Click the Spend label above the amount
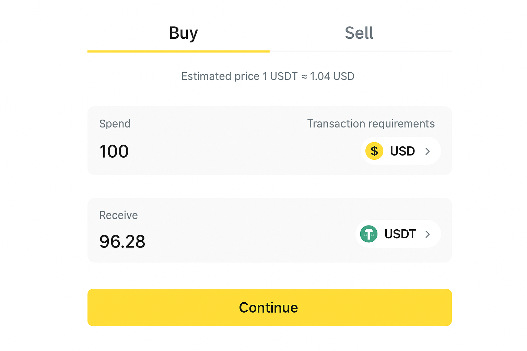The image size is (527, 351). [115, 123]
